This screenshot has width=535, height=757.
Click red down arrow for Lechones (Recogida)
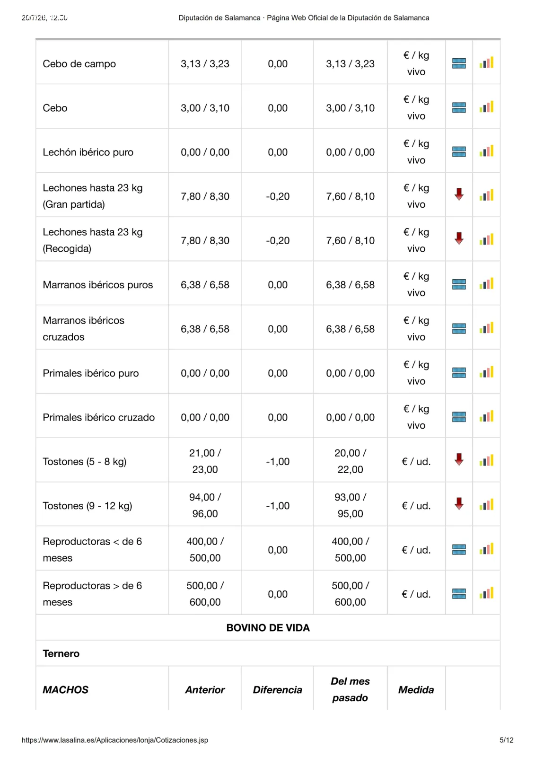[x=459, y=238]
